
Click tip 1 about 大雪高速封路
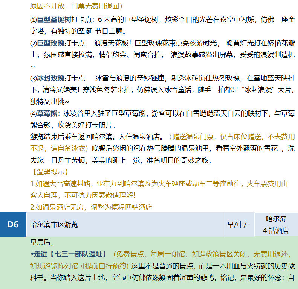click(x=158, y=184)
